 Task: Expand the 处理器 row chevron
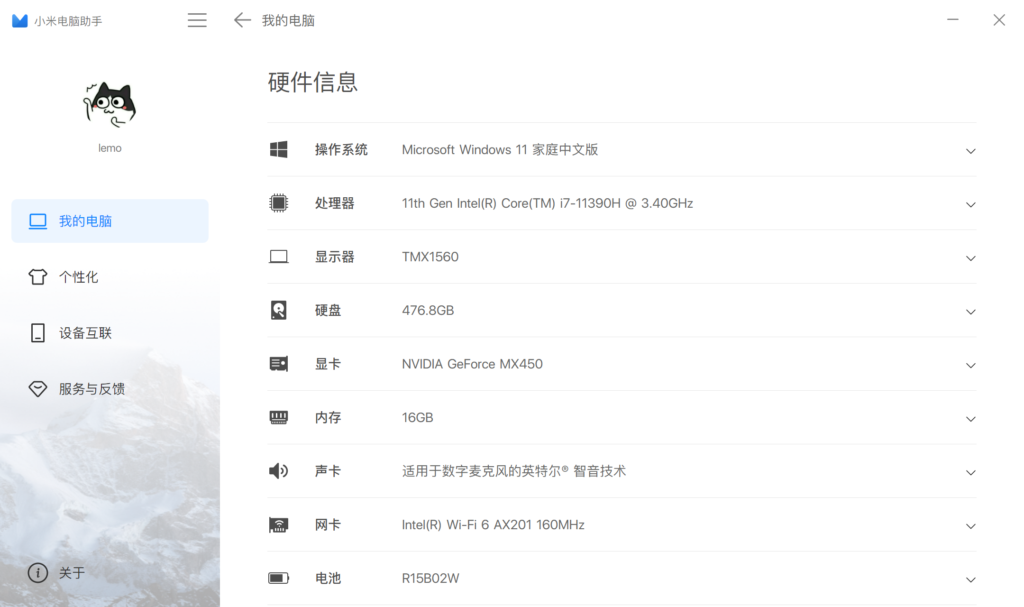point(970,205)
